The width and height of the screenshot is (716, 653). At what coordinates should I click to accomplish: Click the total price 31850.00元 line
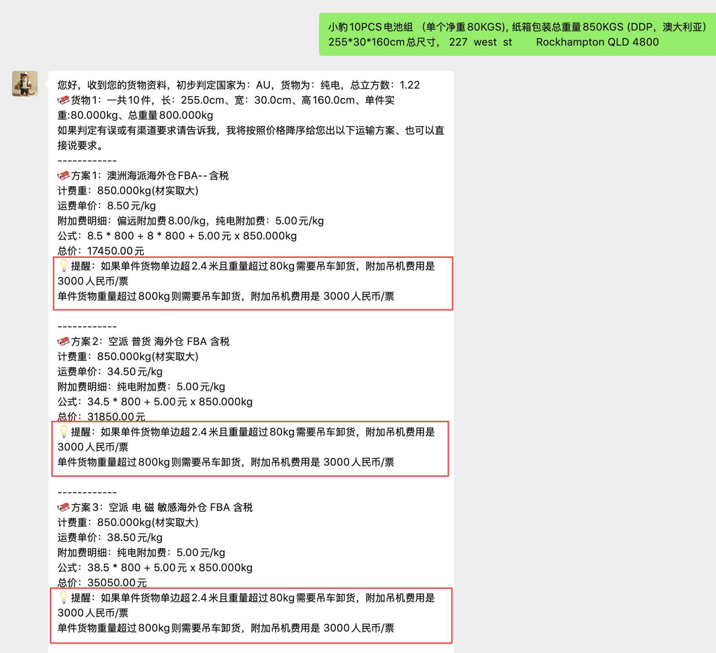pos(101,417)
